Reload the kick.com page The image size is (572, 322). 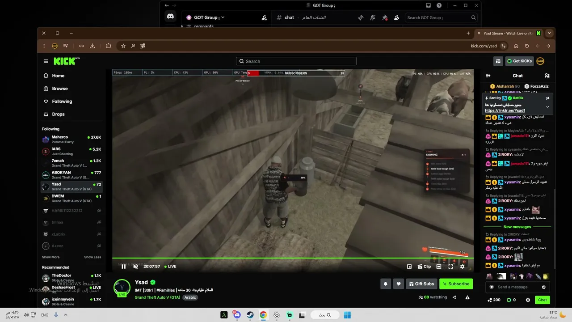527,46
